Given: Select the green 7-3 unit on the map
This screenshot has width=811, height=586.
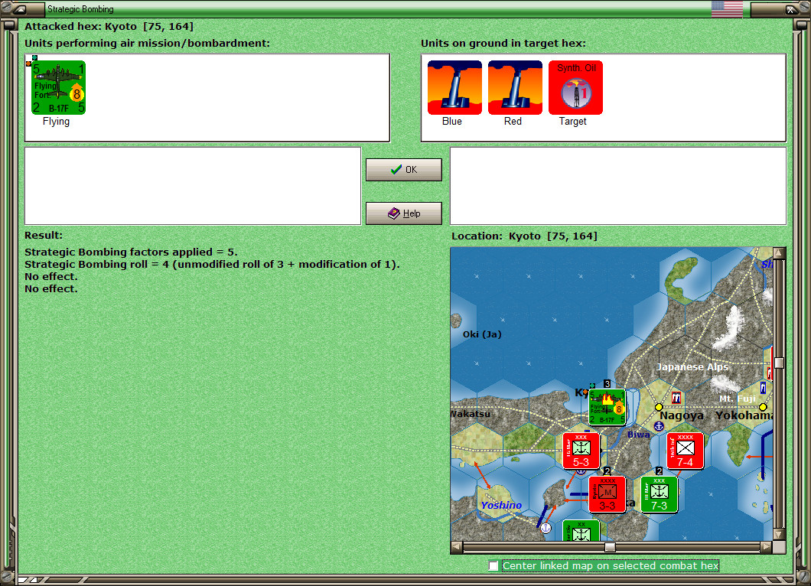Looking at the screenshot, I should tap(659, 494).
